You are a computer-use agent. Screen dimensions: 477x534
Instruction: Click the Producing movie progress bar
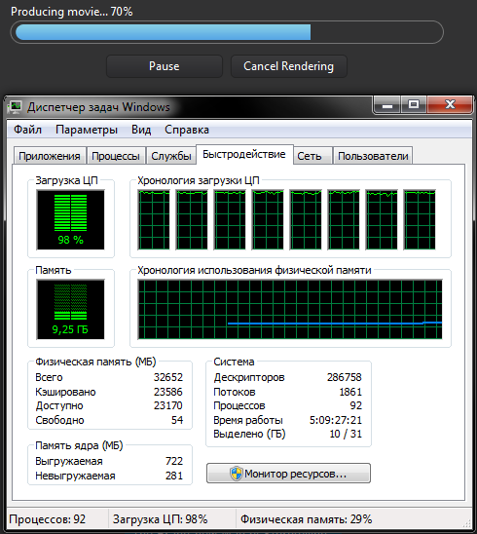tap(227, 32)
